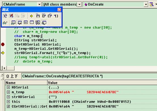Click commented line char* m_temp=new char[30]
The image size is (157, 111).
[x=46, y=32]
